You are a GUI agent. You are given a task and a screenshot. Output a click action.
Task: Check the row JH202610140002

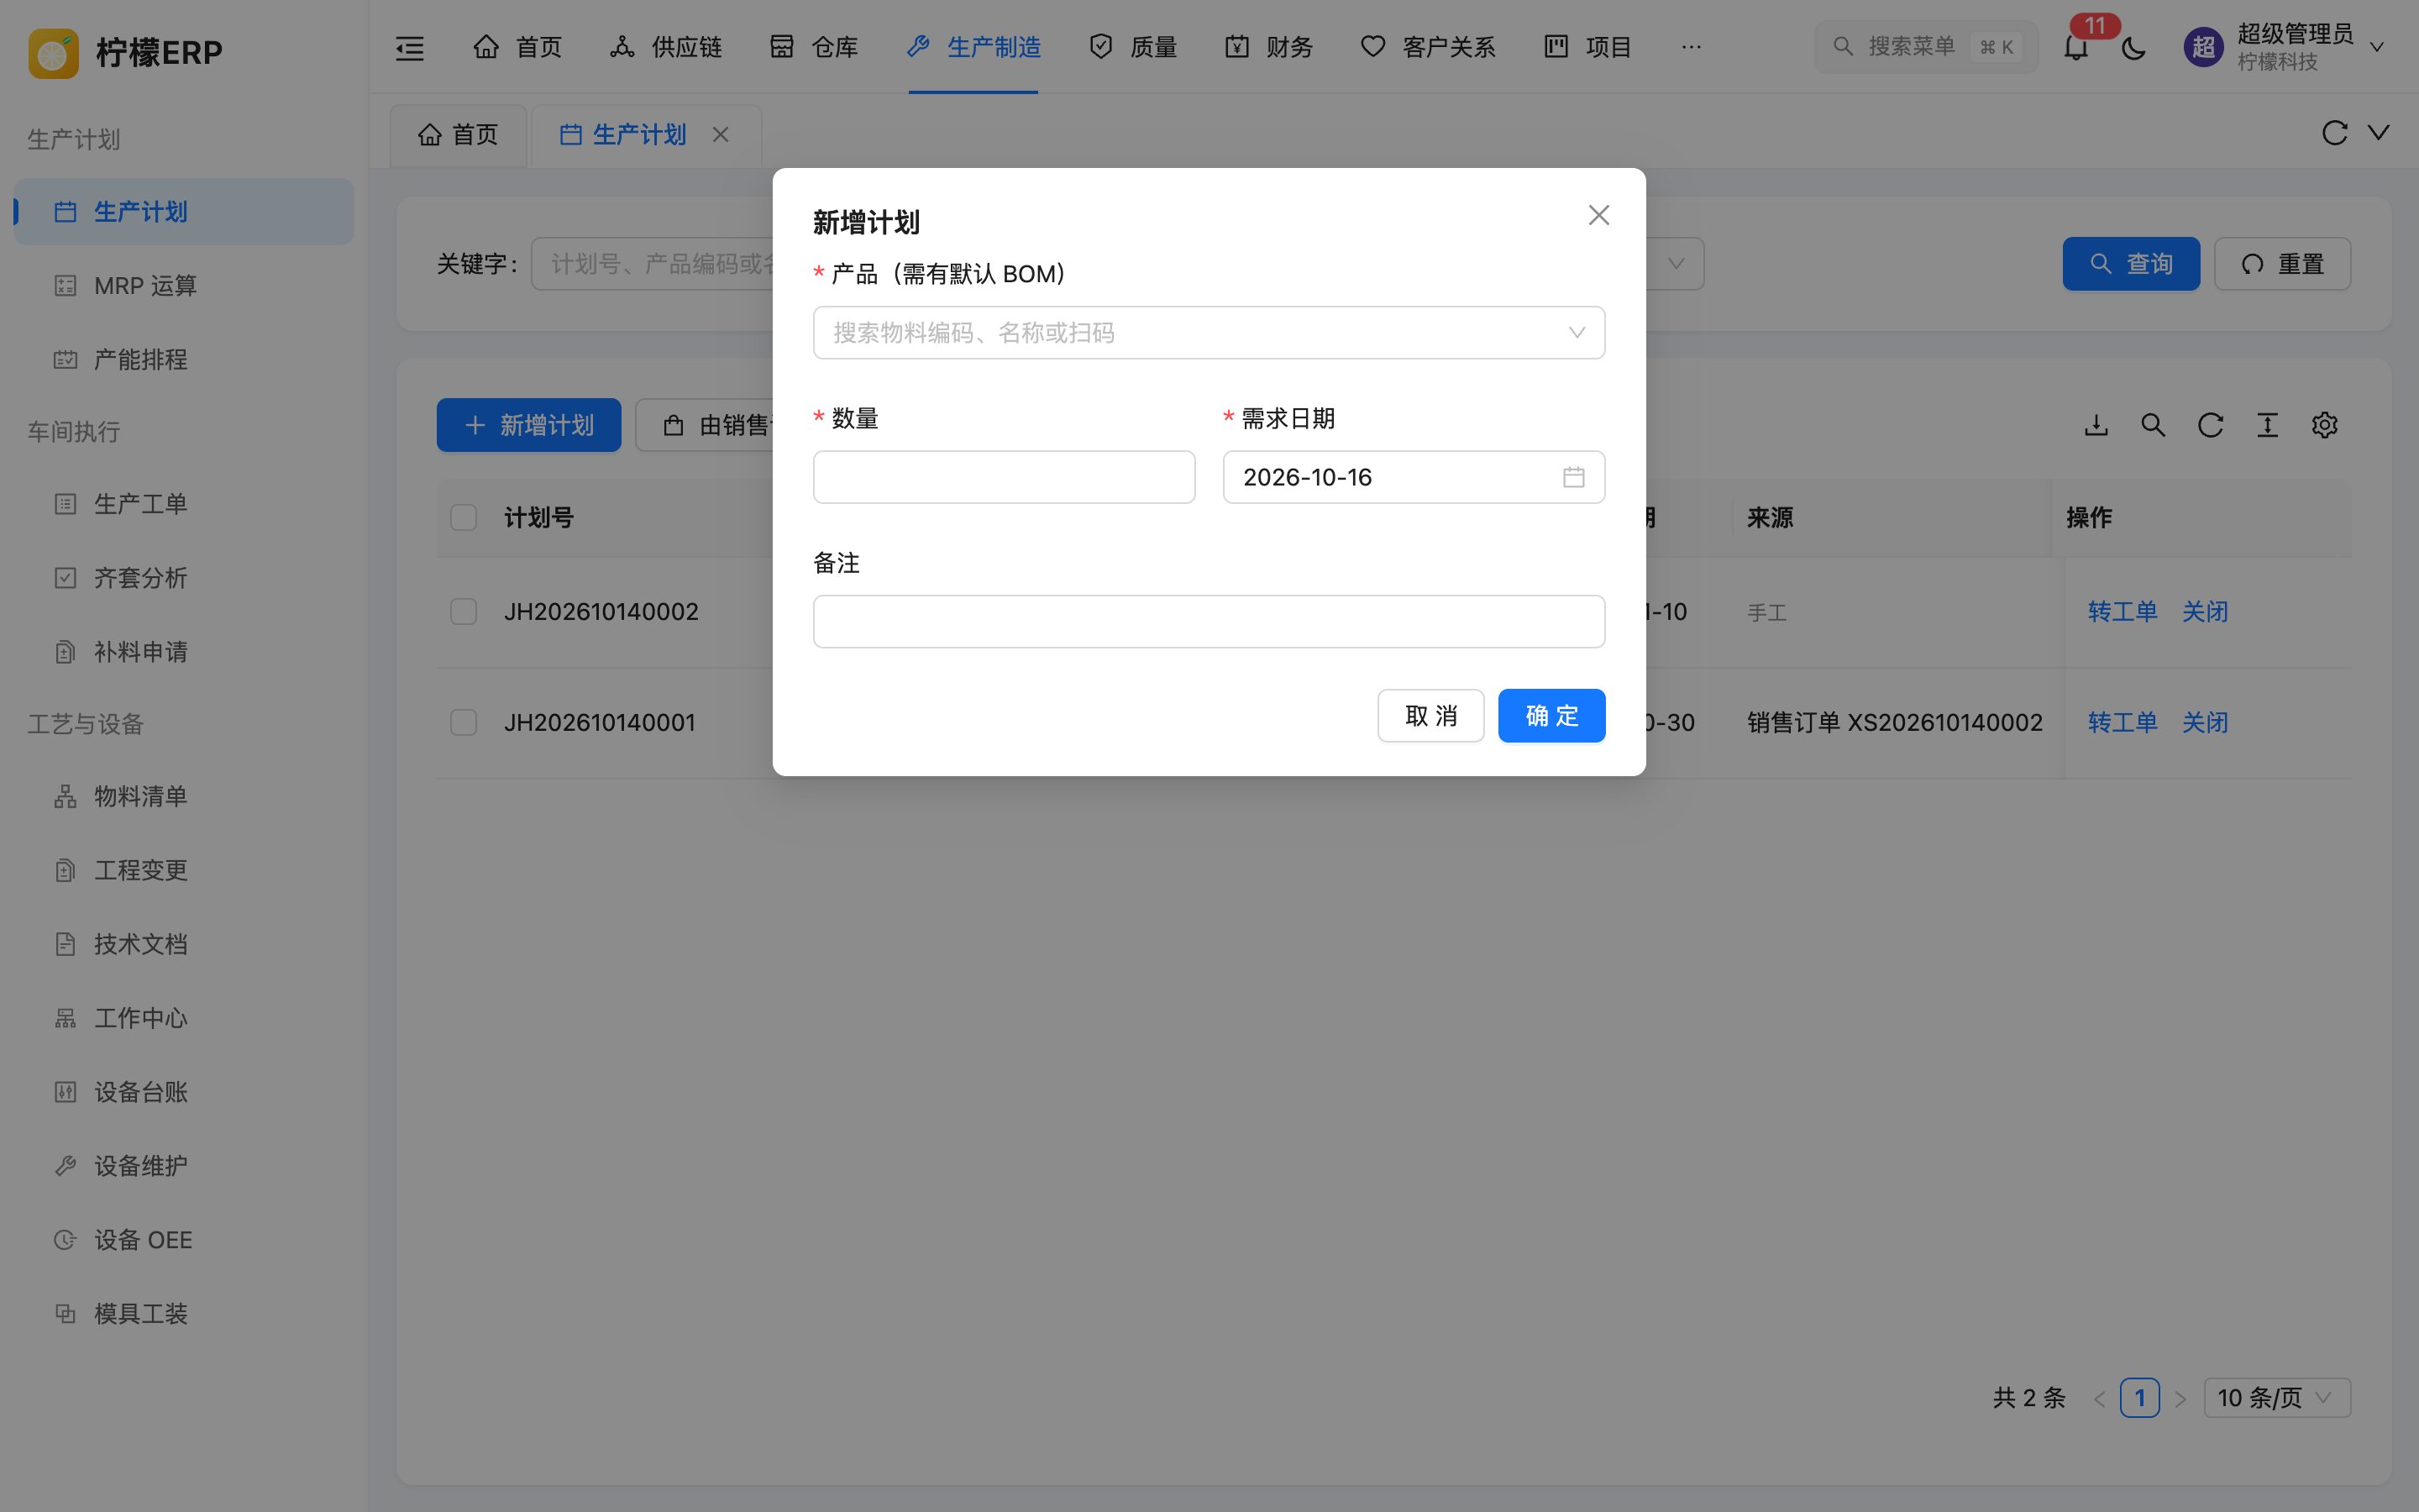pos(464,611)
